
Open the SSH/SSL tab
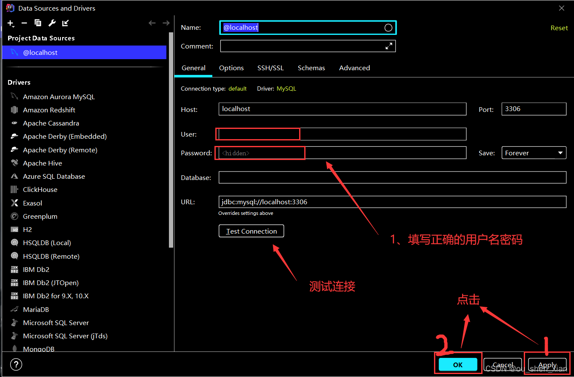tap(271, 68)
